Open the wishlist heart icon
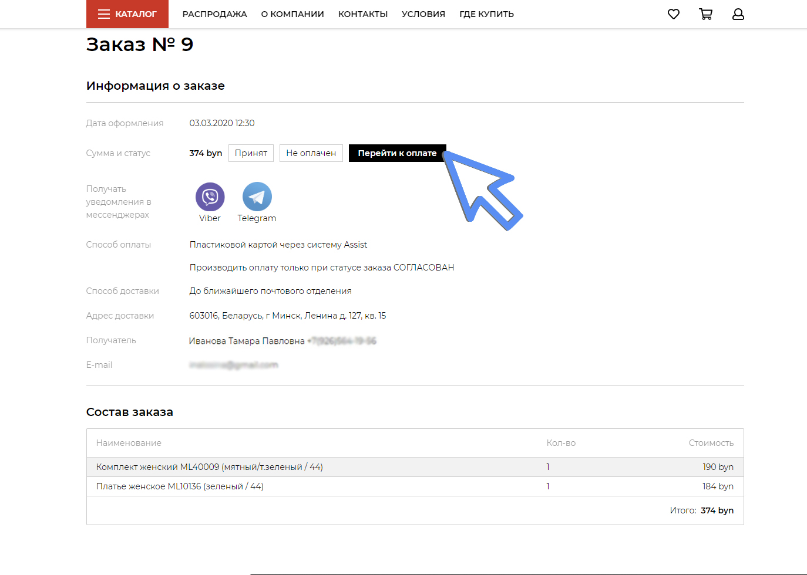Screen dimensions: 807x575 pos(674,14)
